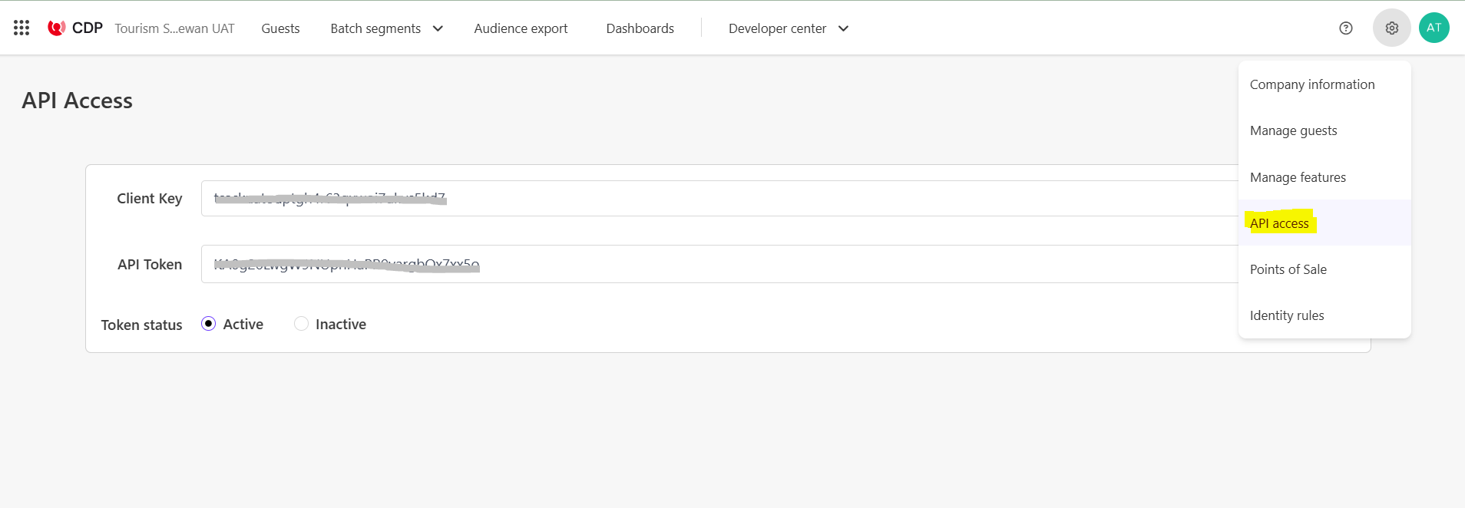The width and height of the screenshot is (1465, 508).
Task: Choose Company information from settings menu
Action: pyautogui.click(x=1324, y=84)
